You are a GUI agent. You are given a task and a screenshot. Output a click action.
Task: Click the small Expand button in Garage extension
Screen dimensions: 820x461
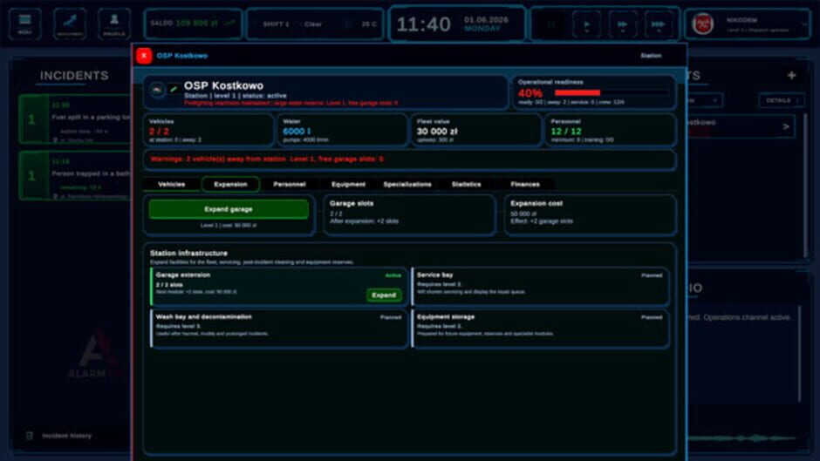click(384, 295)
